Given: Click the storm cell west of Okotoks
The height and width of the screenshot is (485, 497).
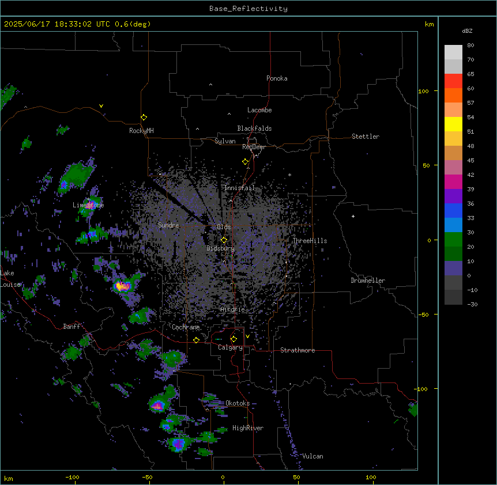Looking at the screenshot, I should click(x=158, y=405).
